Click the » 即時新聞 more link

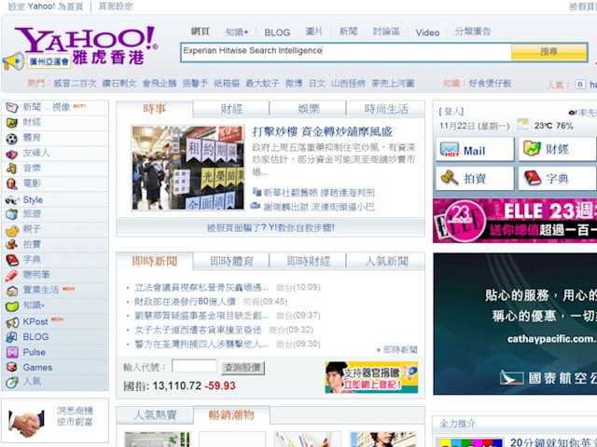(x=397, y=350)
